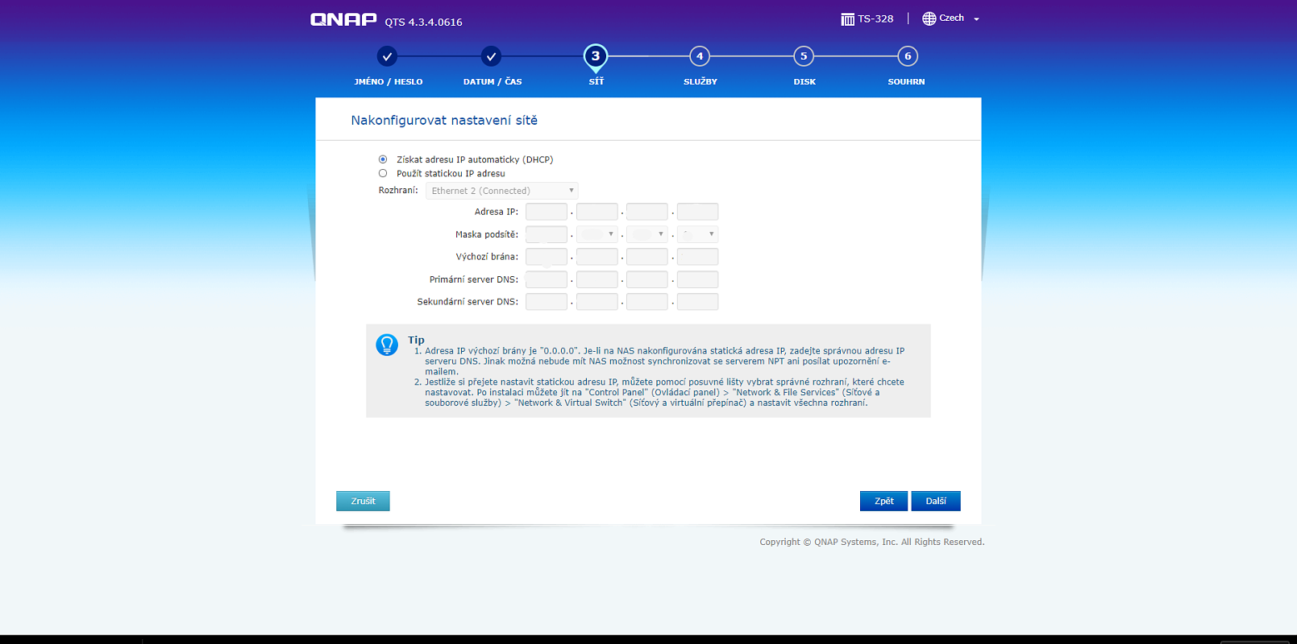
Task: Click the step 6 circle
Action: (908, 56)
